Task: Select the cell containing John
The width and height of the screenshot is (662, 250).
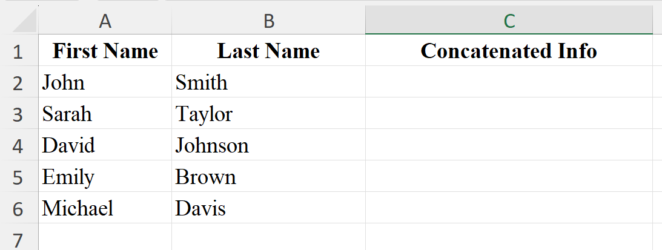Action: click(x=105, y=82)
